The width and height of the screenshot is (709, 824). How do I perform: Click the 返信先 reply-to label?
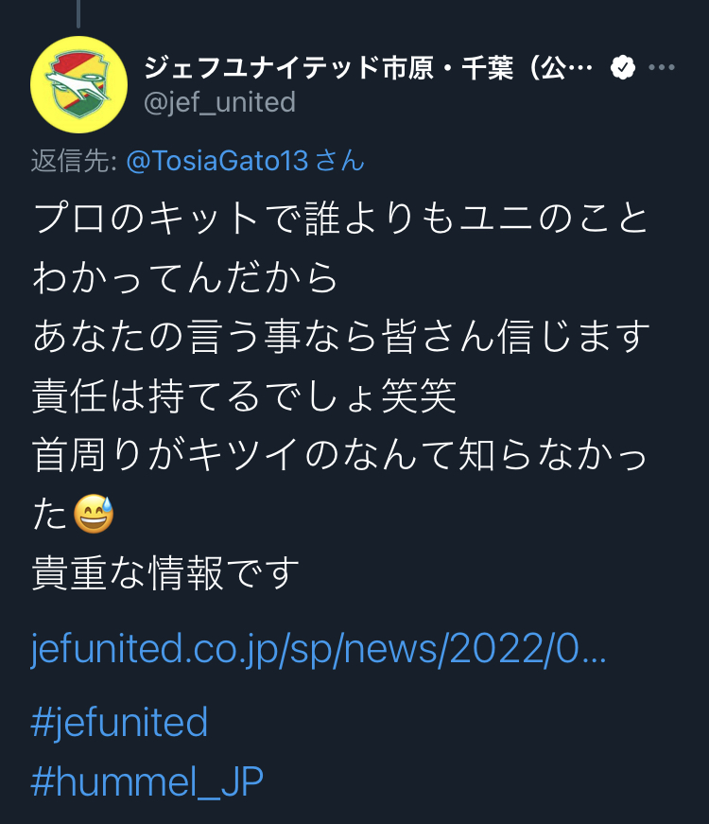74,161
